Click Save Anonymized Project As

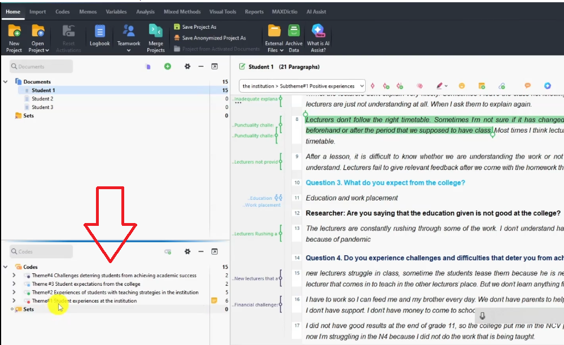tap(209, 38)
